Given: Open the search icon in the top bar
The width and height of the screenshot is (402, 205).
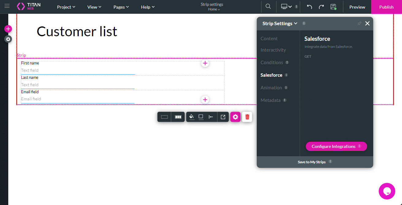Looking at the screenshot, I should pos(268,6).
